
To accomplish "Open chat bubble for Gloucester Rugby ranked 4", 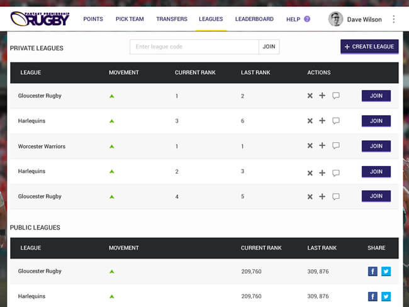I will coord(336,196).
